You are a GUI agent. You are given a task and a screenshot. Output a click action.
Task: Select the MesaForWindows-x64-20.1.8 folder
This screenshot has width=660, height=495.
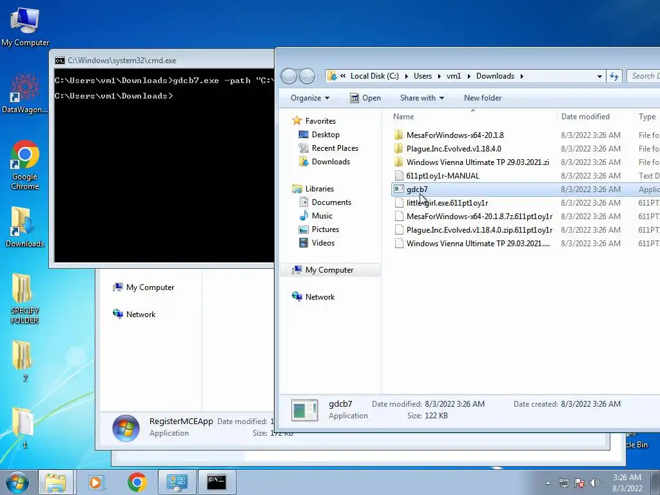point(454,135)
